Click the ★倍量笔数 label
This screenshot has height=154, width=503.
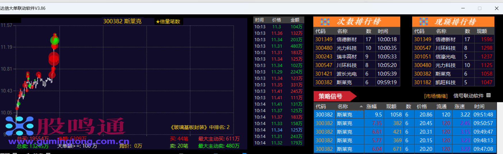(x=168, y=22)
